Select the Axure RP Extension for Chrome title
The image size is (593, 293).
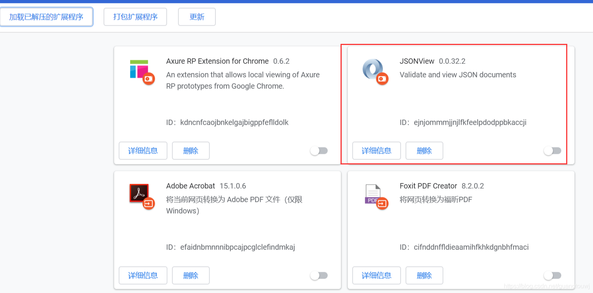[x=217, y=61]
